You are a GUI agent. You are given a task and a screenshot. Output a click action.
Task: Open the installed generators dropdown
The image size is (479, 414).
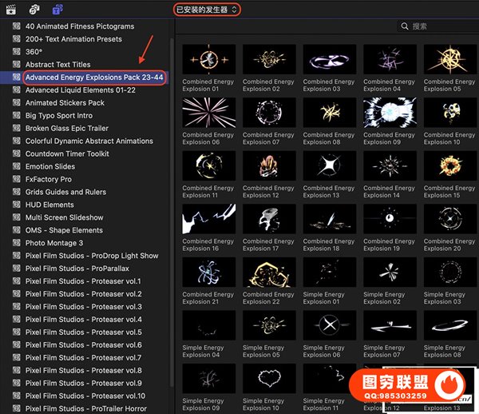coord(206,9)
